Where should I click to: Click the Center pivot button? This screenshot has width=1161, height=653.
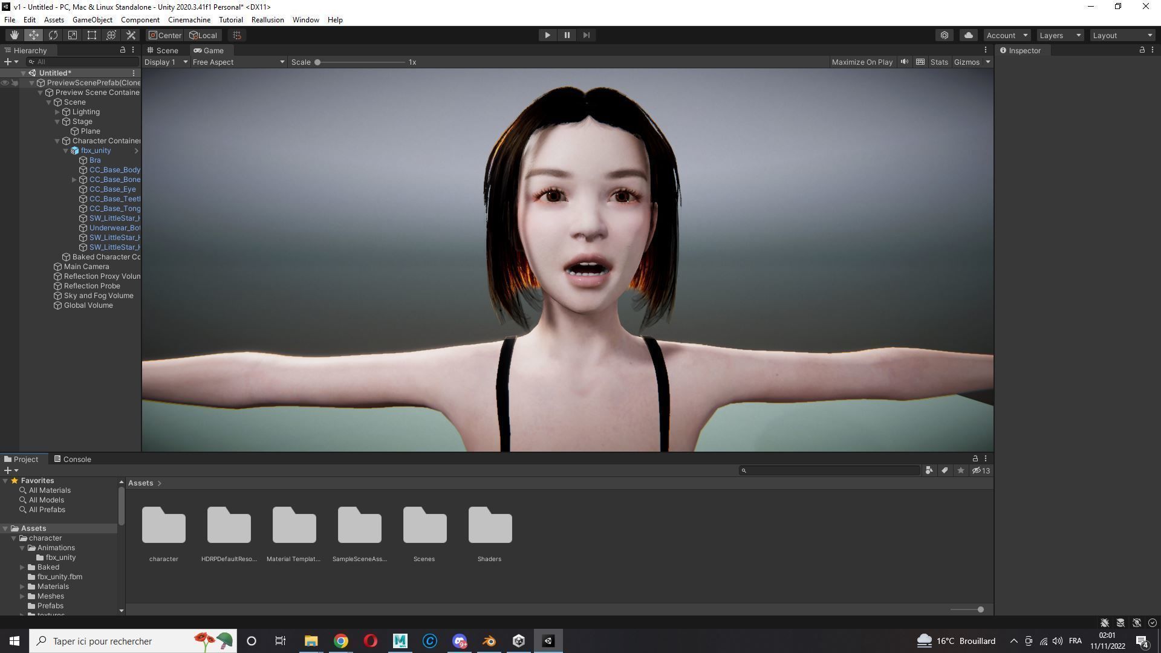tap(164, 34)
